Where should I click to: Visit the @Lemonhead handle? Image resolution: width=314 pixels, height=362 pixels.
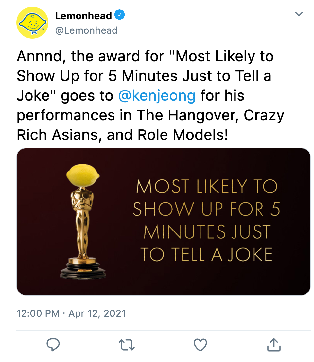[86, 30]
